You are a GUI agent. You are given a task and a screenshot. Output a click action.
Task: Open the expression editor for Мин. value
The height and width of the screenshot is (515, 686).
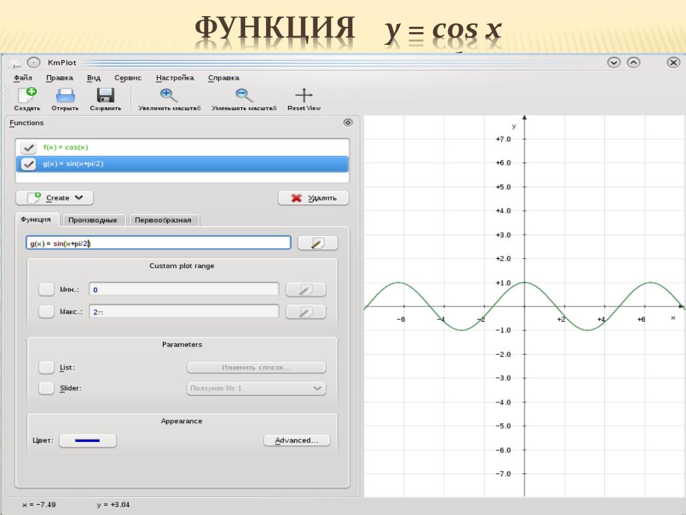(x=305, y=290)
